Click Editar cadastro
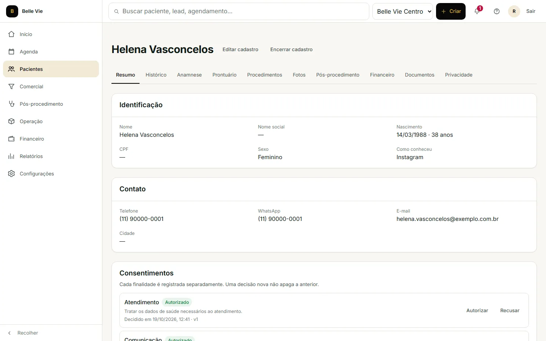 click(x=240, y=49)
